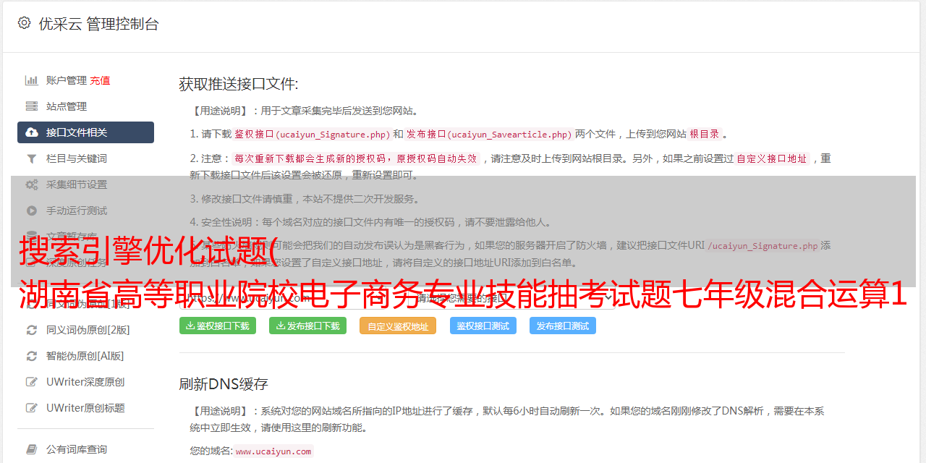Click the 自定义接口地址 highlighted text

tap(772, 158)
